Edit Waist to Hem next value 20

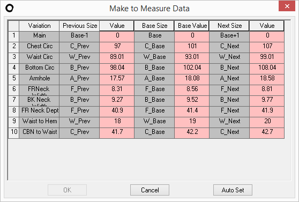(267, 121)
